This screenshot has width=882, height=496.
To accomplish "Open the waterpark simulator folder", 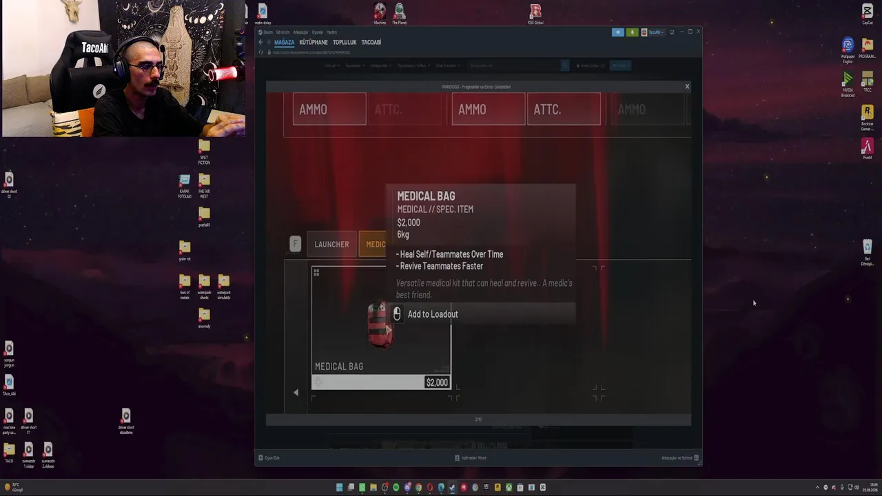I will (223, 287).
